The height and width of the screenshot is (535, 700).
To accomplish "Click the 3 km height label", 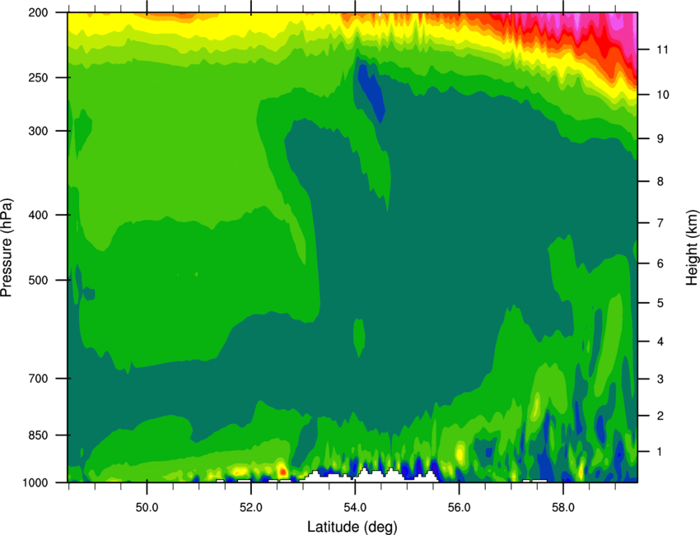I will (x=660, y=379).
